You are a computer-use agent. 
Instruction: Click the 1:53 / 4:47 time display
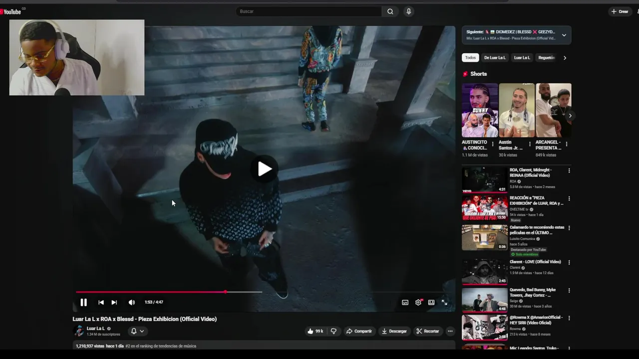[154, 302]
